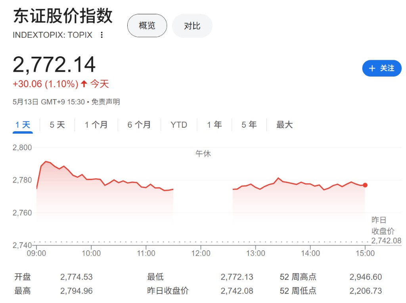The height and width of the screenshot is (303, 406).
Task: Click the 开盘 value 2,774.53
Action: point(77,277)
